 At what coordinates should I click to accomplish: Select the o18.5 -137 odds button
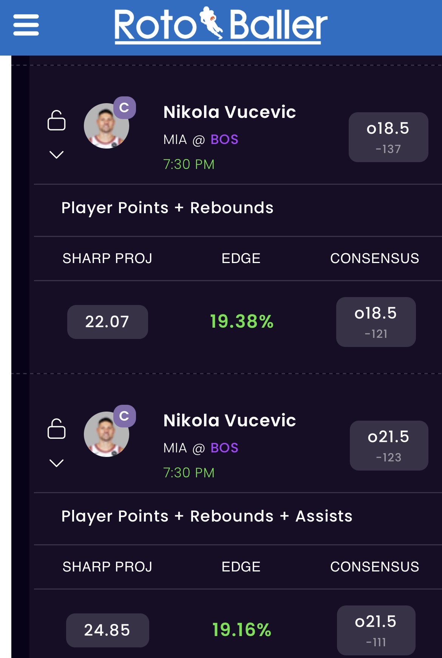388,137
